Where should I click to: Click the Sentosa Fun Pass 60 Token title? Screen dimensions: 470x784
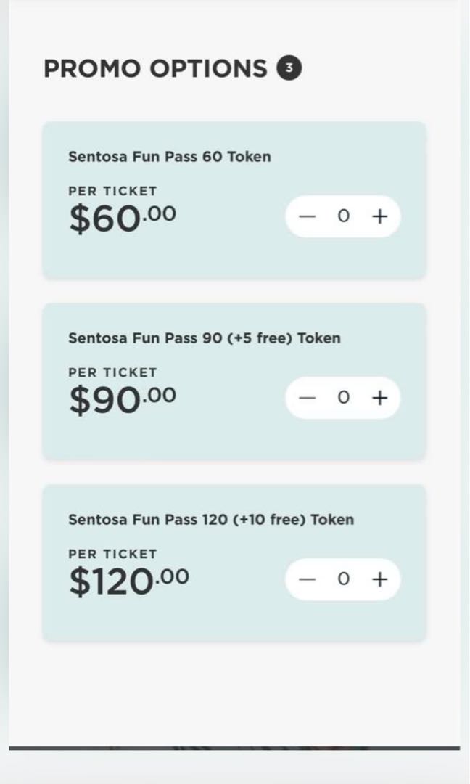170,156
